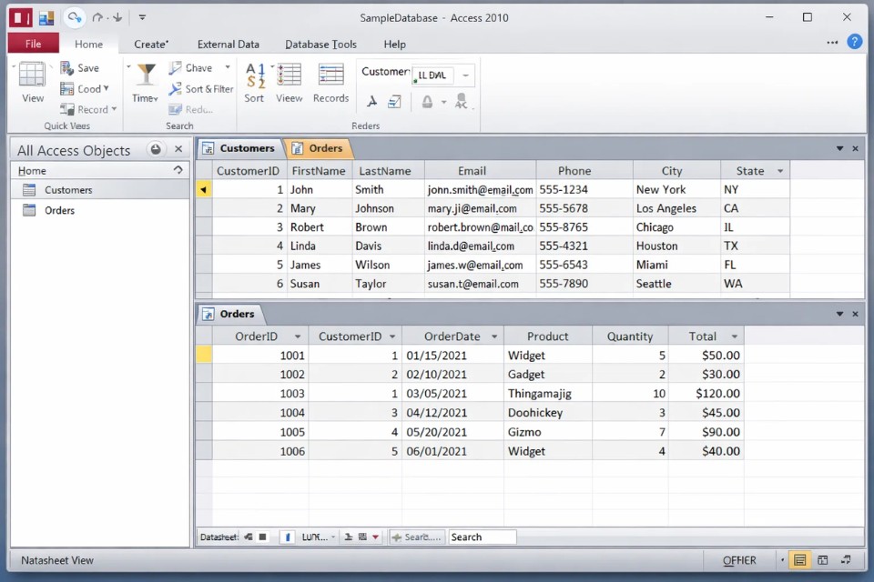The image size is (874, 582).
Task: Click the Sort & Filter icon
Action: point(176,89)
